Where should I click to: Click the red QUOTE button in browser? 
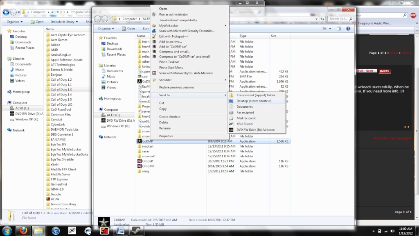[384, 71]
